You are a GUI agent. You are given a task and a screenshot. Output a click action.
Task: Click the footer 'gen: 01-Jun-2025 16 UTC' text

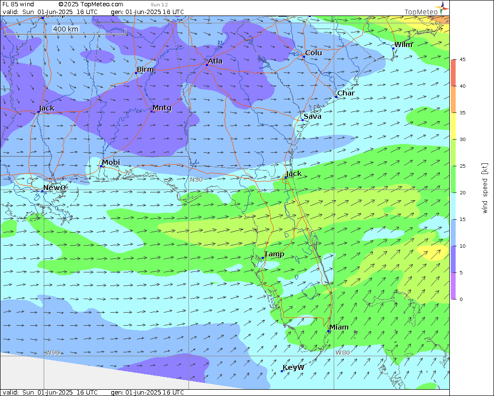[x=148, y=392]
